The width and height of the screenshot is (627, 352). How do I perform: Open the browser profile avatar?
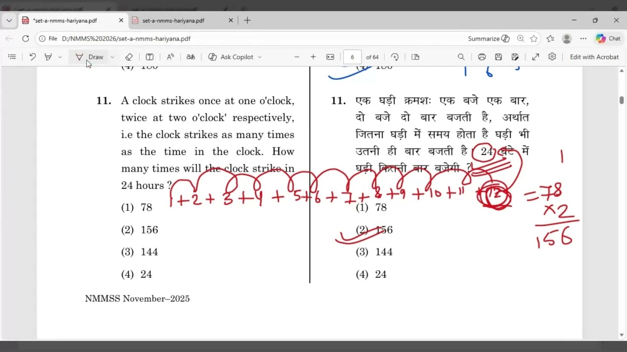click(567, 39)
